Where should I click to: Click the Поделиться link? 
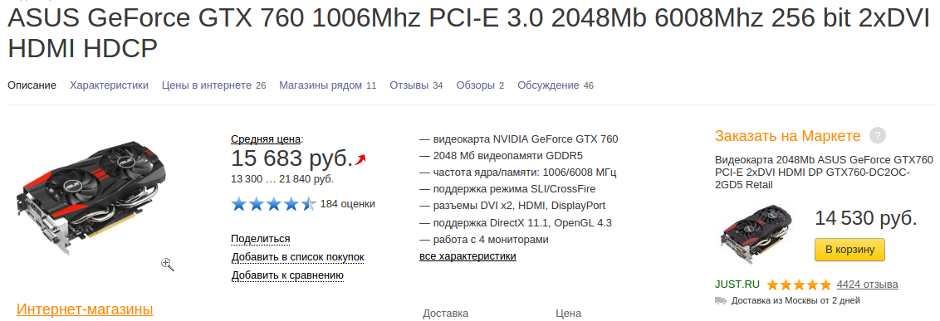[x=261, y=239]
